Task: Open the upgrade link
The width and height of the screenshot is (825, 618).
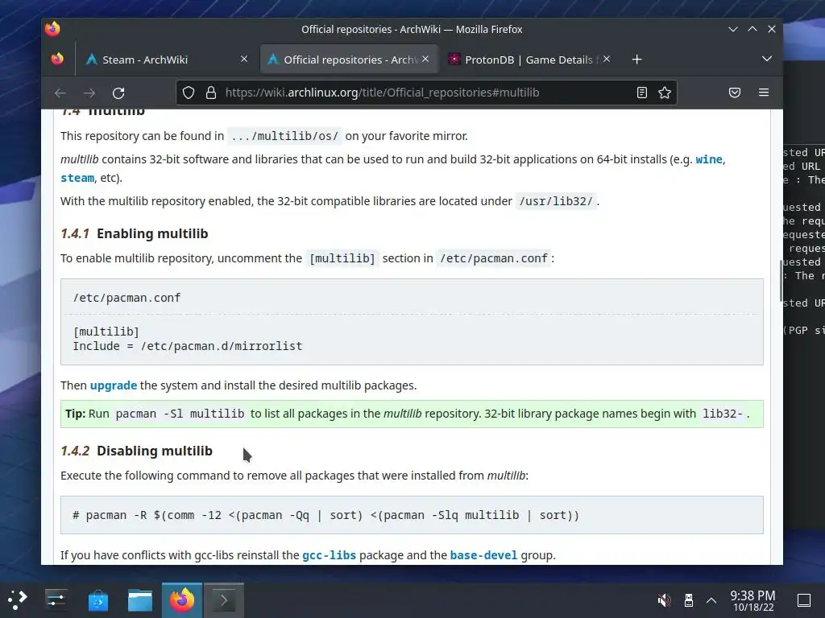Action: (113, 385)
